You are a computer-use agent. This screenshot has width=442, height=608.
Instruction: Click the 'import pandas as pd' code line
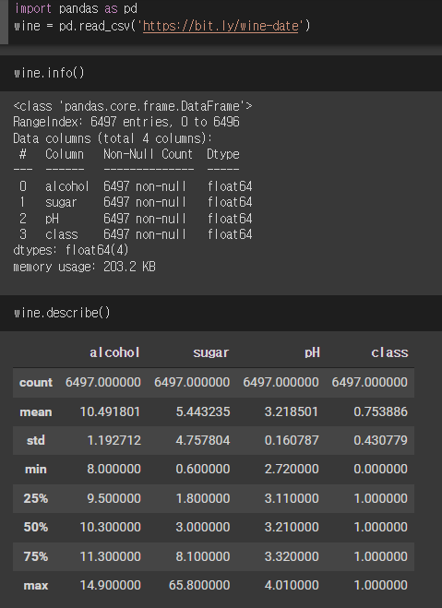[76, 8]
